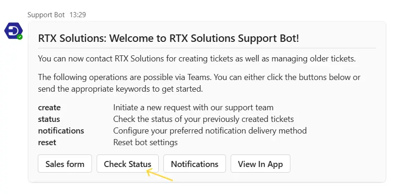Click the bold 'reset' keyword
Screen dimensions: 402x194
click(47, 142)
